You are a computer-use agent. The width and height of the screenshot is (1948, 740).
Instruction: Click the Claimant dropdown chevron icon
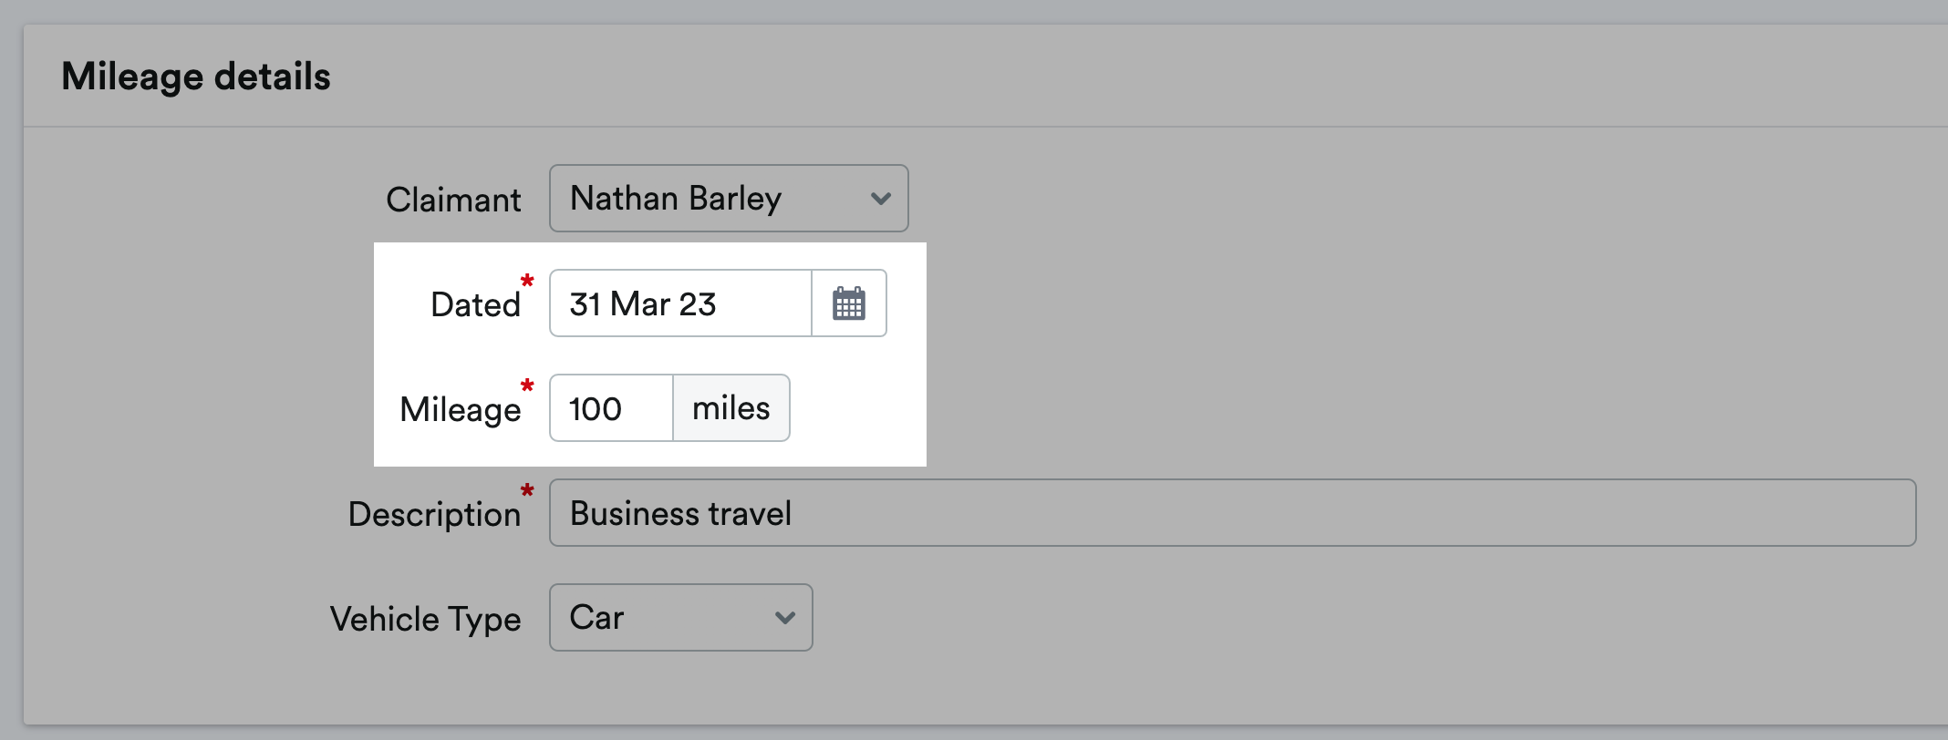pyautogui.click(x=878, y=199)
